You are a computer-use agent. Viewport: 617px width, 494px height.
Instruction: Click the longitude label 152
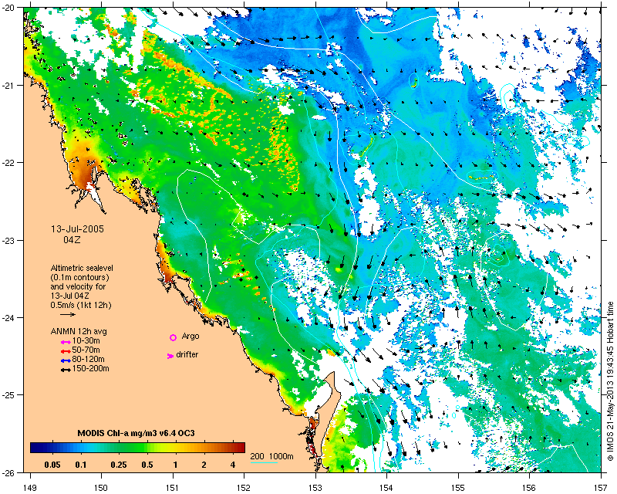[244, 488]
